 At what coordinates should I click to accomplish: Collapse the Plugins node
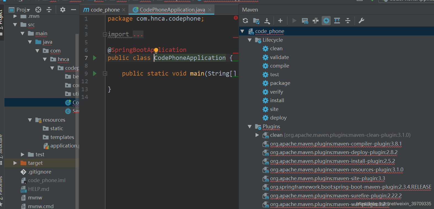(x=250, y=126)
